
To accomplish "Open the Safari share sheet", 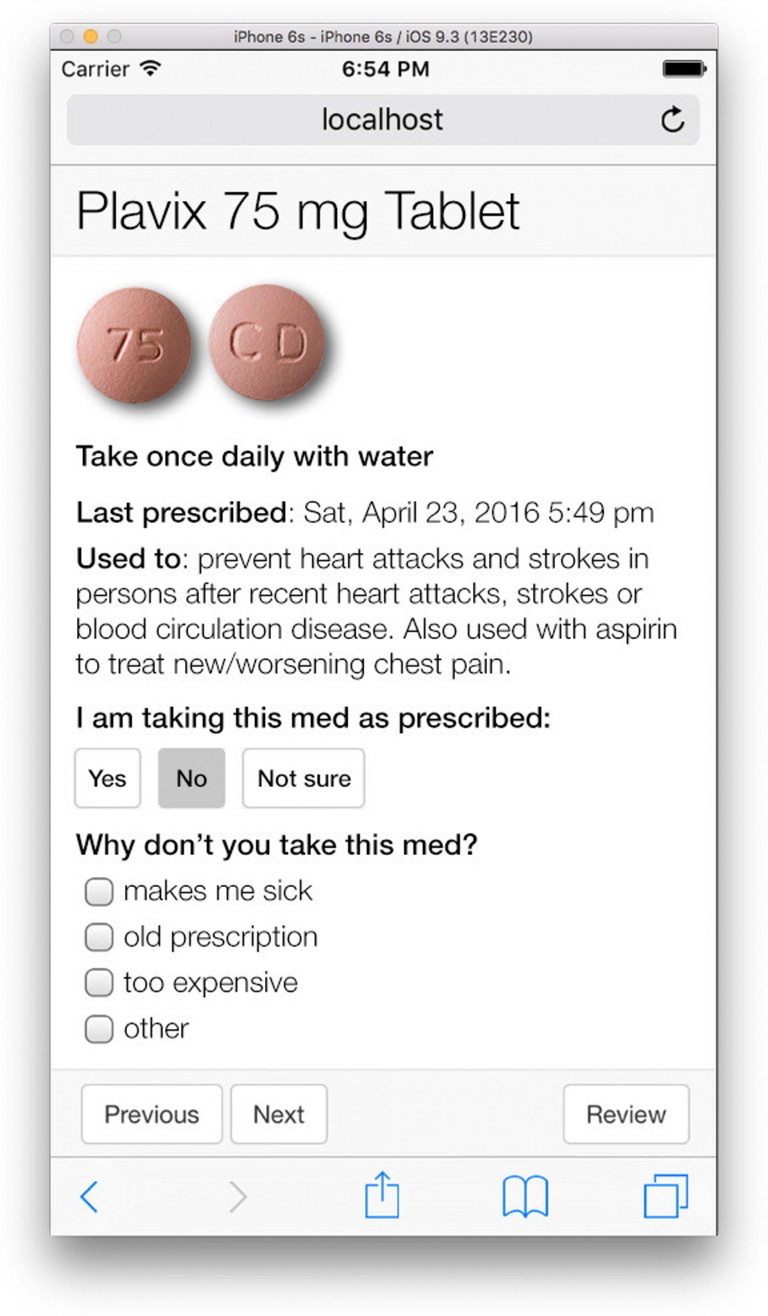I will click(382, 1196).
